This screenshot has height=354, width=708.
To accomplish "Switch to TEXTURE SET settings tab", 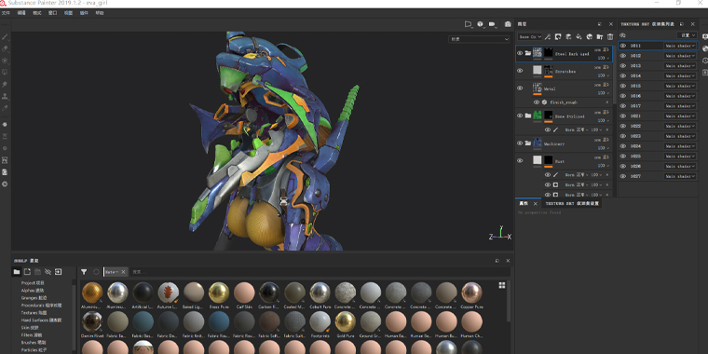I will (x=573, y=204).
